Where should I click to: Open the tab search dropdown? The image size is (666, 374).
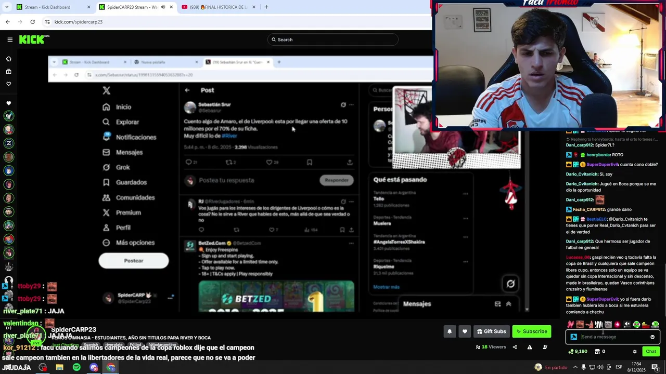[7, 7]
